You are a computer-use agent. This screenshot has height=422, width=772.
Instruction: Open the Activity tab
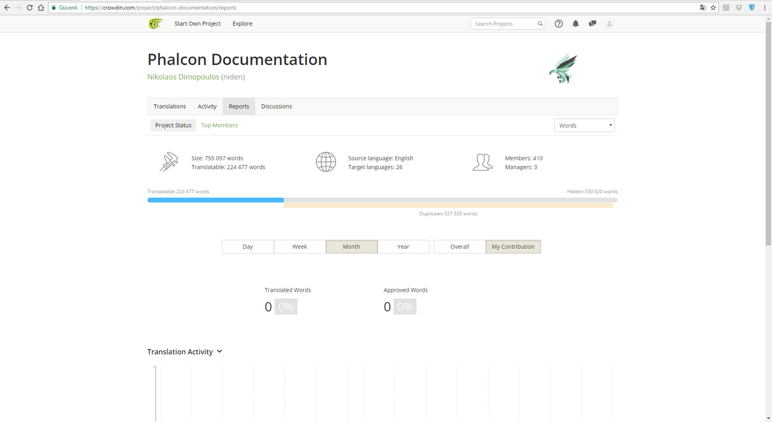point(207,106)
